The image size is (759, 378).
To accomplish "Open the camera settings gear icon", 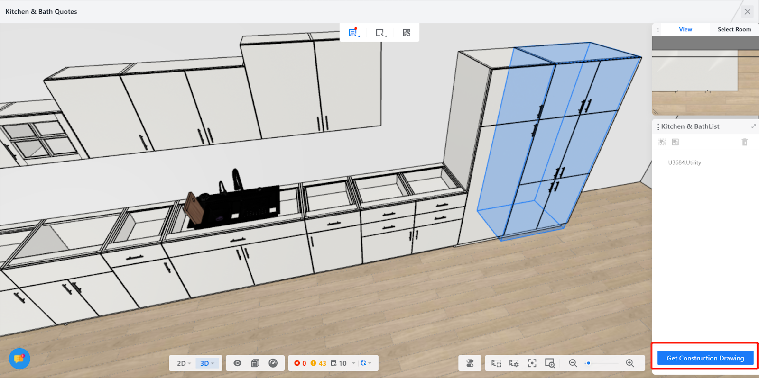I will point(514,363).
